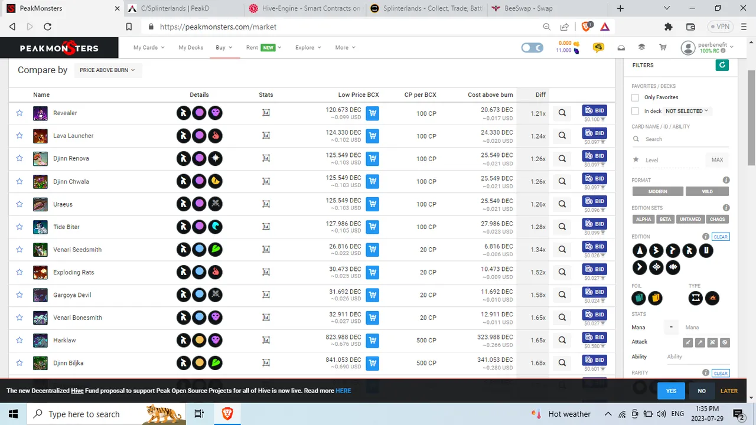Open the Price Above Burn dropdown
Viewport: 756px width, 425px height.
pyautogui.click(x=107, y=70)
